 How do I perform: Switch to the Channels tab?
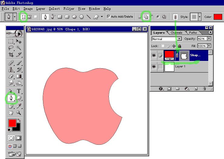pos(176,33)
